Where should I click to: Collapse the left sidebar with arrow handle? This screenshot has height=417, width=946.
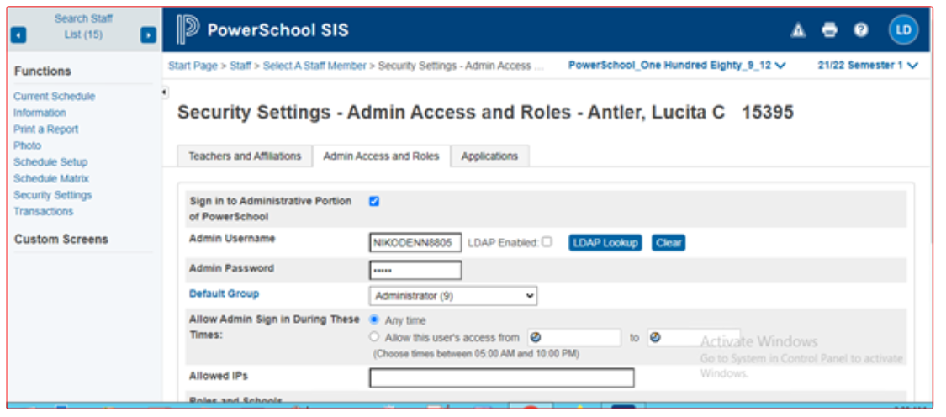coord(165,92)
